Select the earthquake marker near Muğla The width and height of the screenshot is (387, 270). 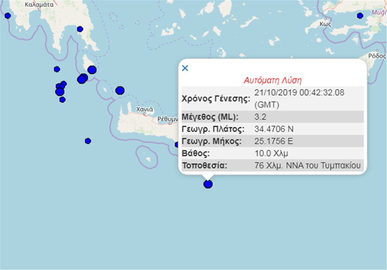click(360, 16)
